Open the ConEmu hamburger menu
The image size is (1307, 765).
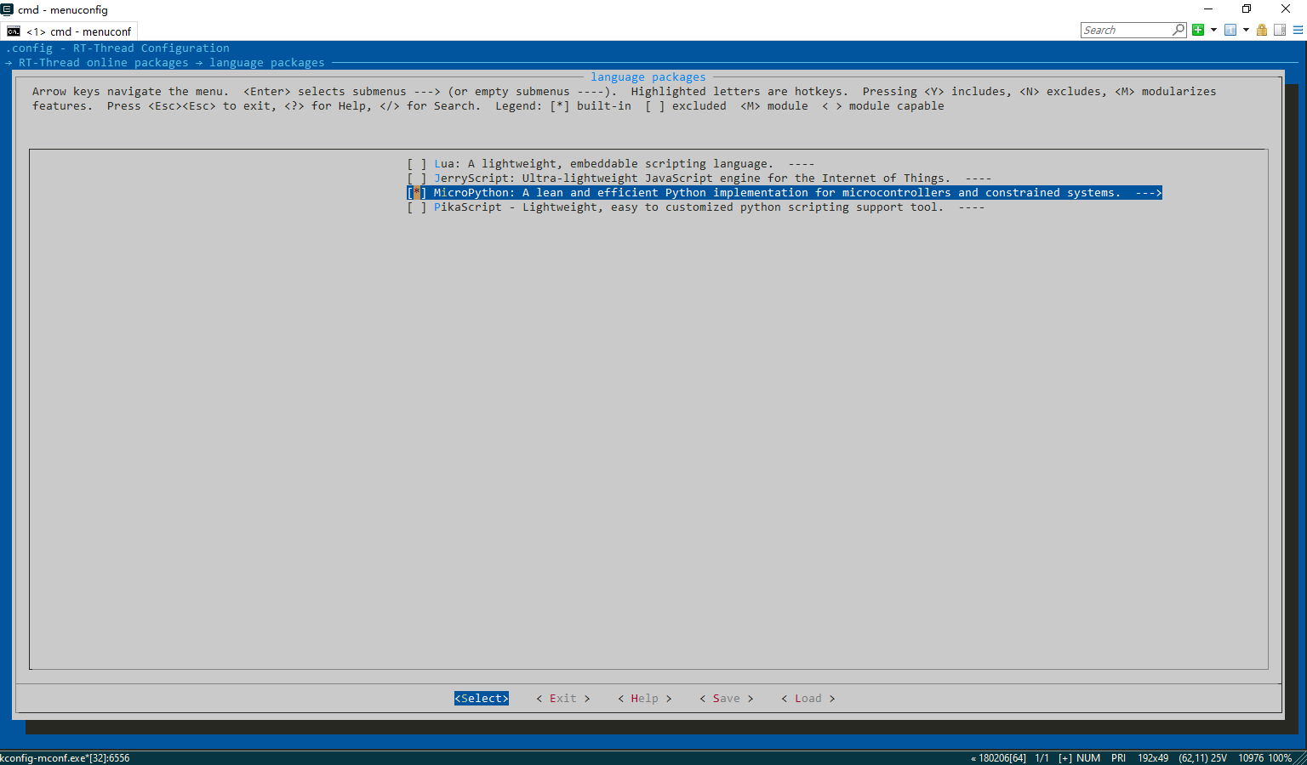click(1298, 30)
